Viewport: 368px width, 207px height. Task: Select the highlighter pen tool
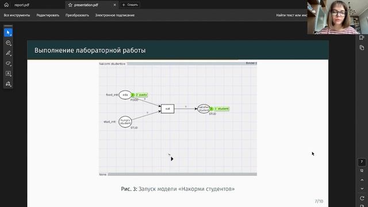click(8, 53)
